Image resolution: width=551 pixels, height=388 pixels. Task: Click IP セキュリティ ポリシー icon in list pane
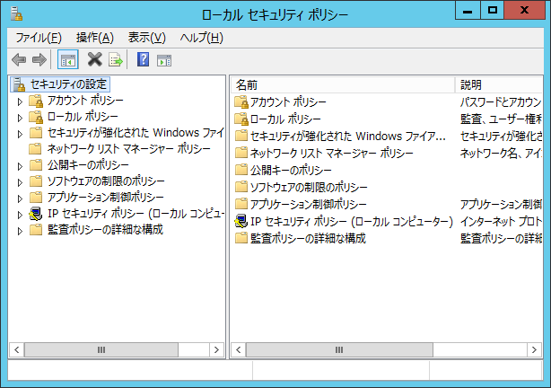(x=241, y=221)
